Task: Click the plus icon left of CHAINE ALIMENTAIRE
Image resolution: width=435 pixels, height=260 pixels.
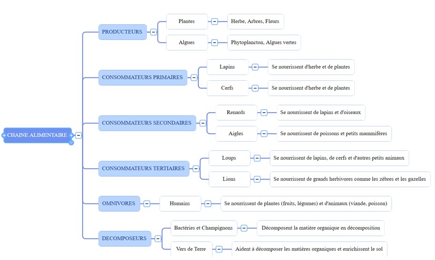Action: pyautogui.click(x=4, y=135)
